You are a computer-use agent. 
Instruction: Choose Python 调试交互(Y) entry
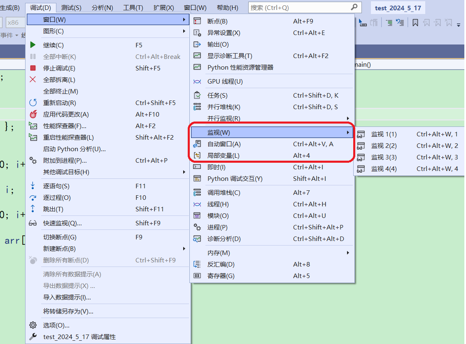coord(272,179)
